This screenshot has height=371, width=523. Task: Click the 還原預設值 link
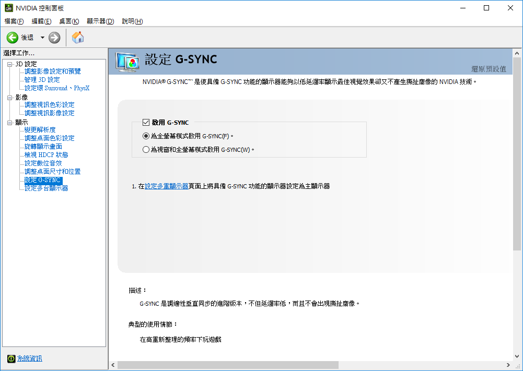[489, 69]
